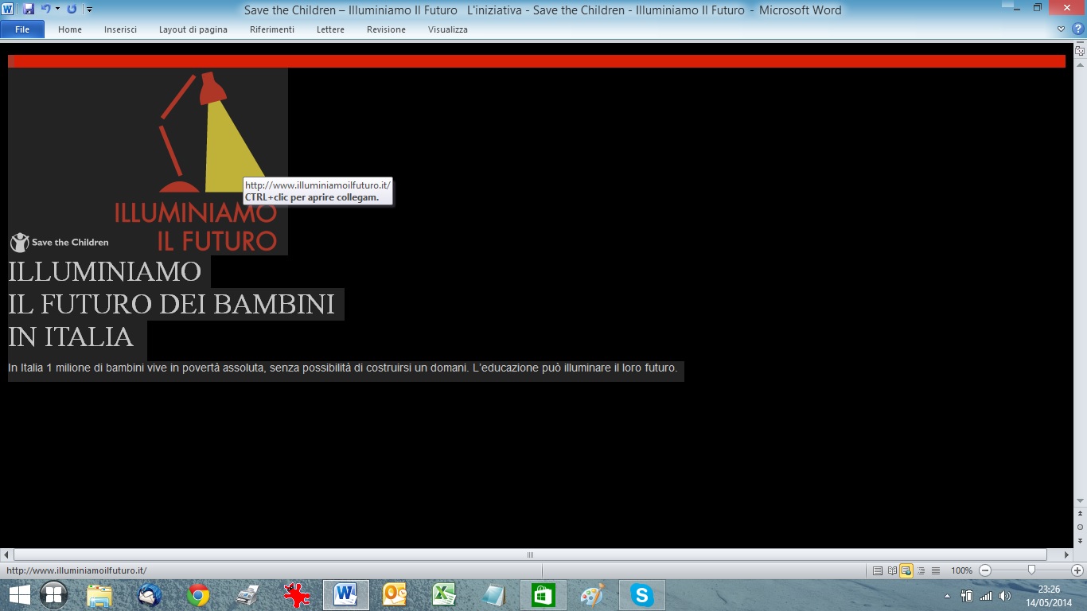Save the document with the floppy disk icon
1087x611 pixels.
point(29,9)
